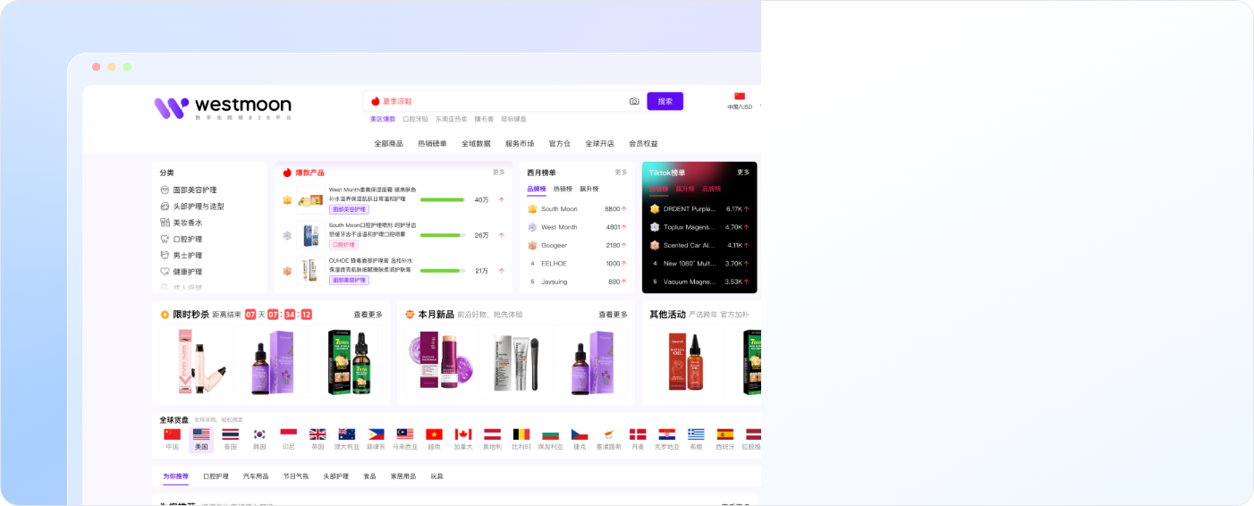
Task: Click the purple 搜索 button
Action: [x=665, y=101]
